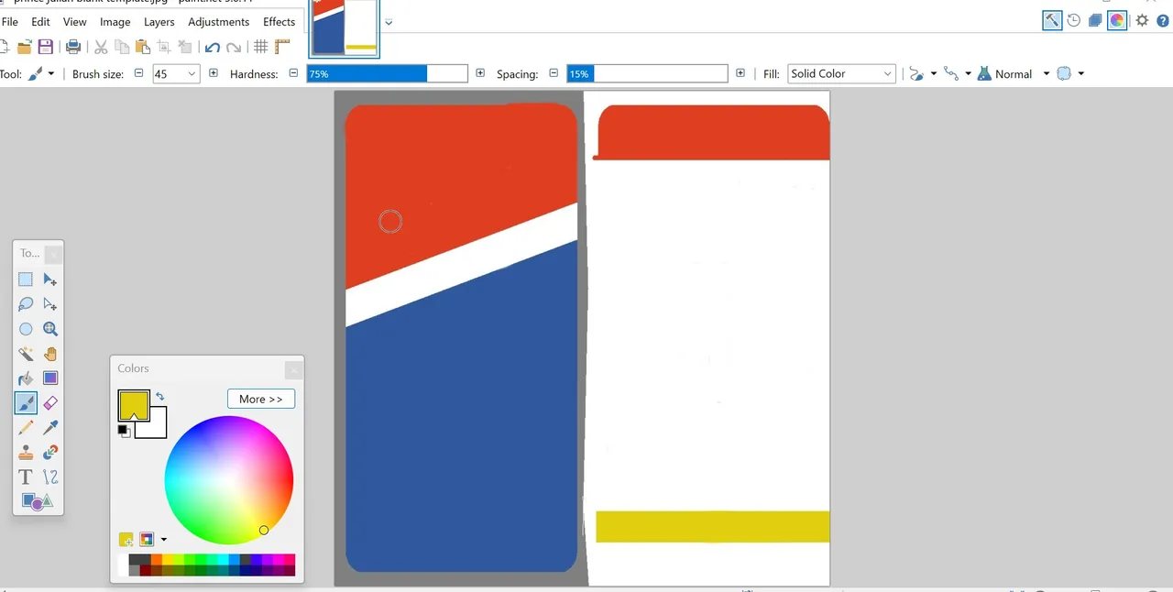Click the Crop to Selection icon
1173x592 pixels.
pyautogui.click(x=165, y=47)
